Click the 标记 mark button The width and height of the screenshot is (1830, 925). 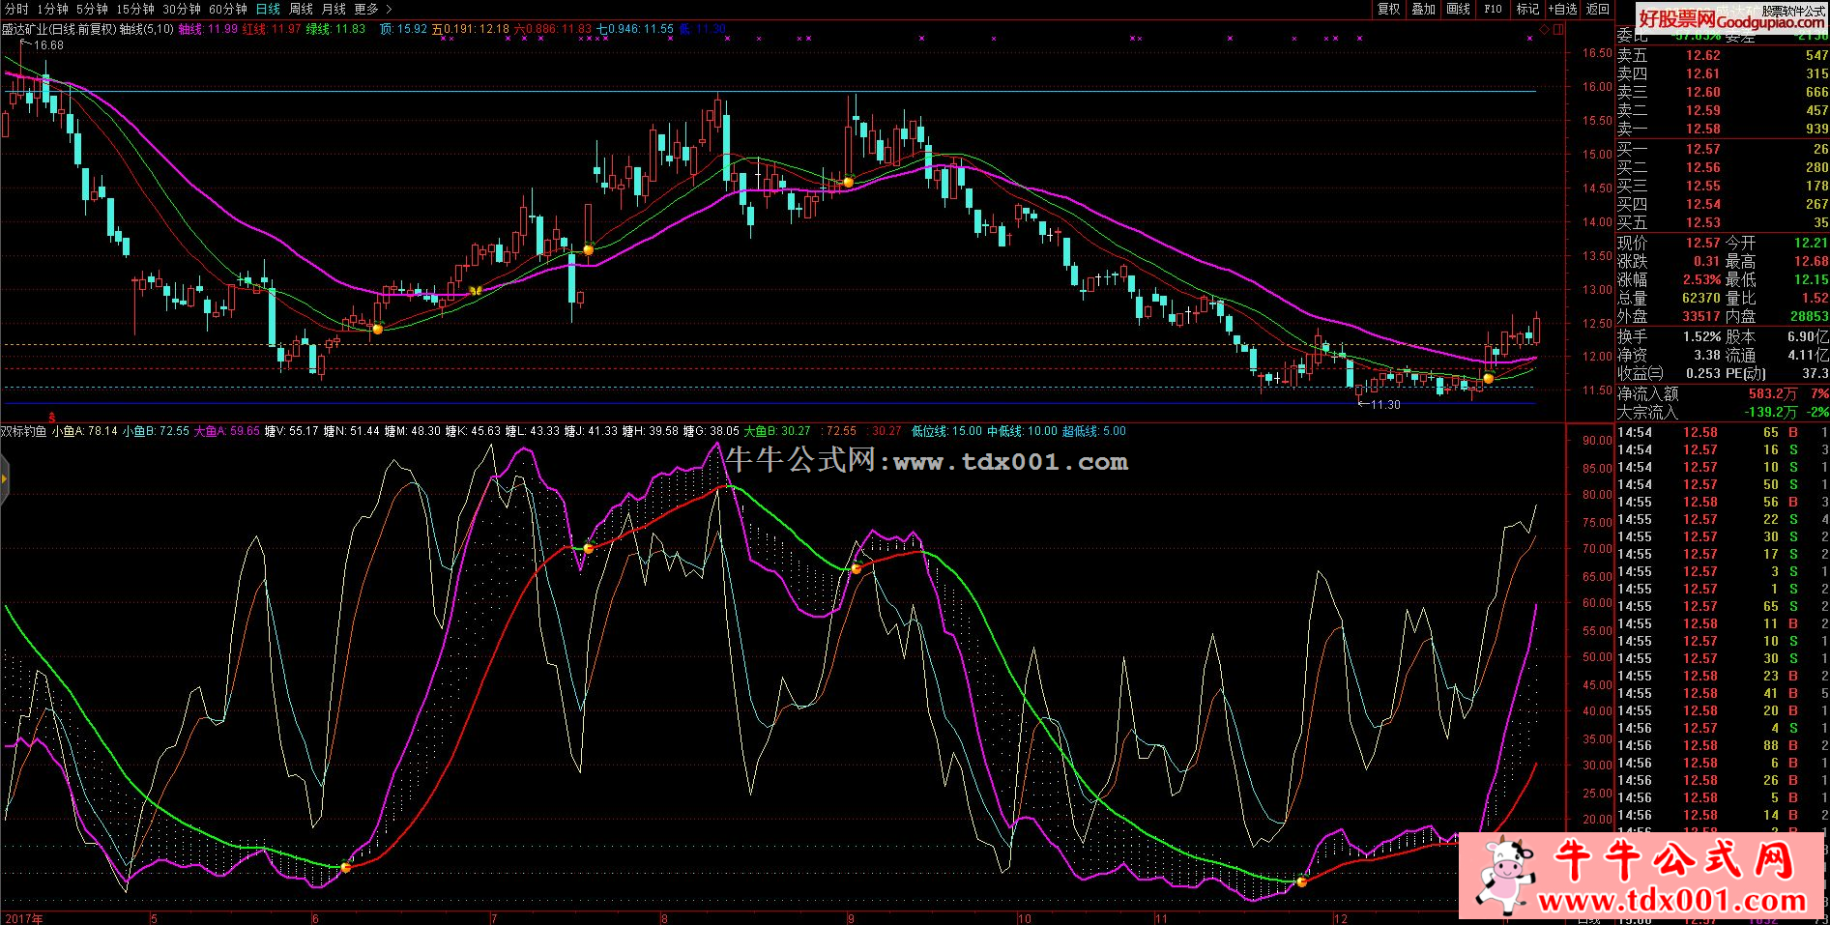(x=1527, y=9)
